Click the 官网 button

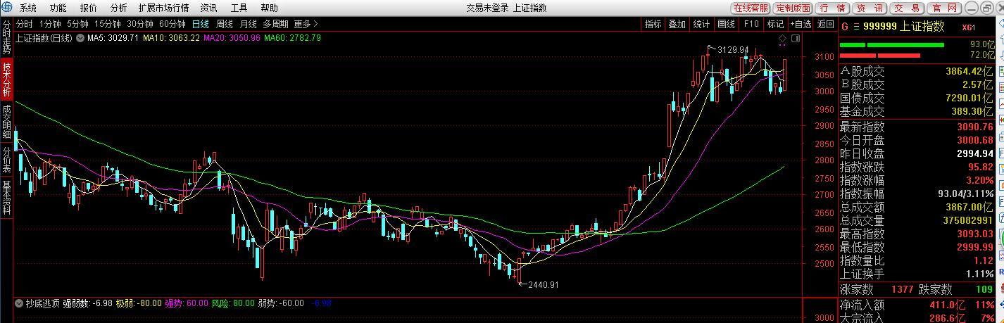[x=944, y=8]
